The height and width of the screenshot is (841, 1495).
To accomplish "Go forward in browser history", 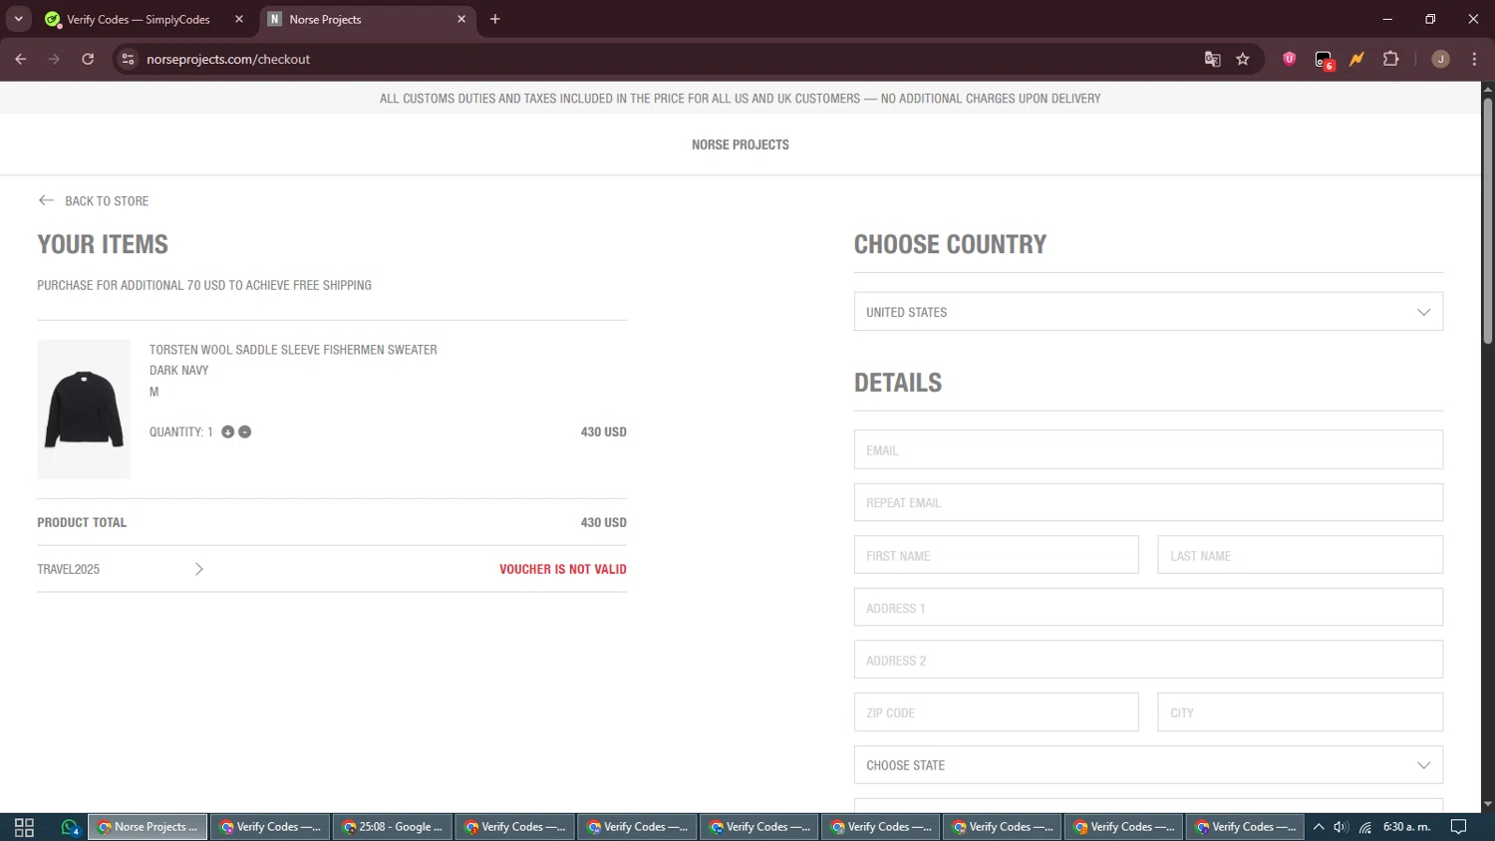I will click(54, 59).
